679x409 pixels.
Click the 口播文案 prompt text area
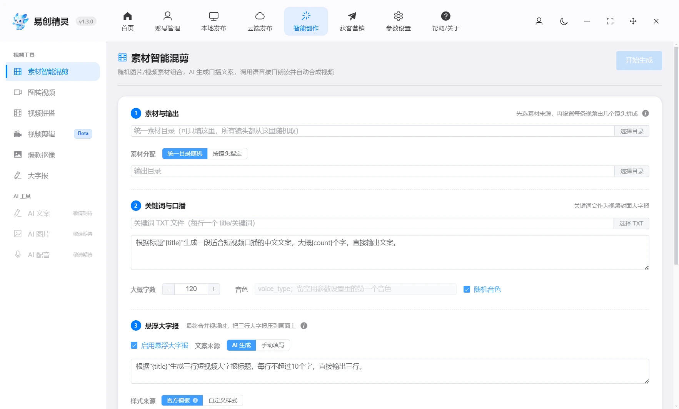(390, 252)
